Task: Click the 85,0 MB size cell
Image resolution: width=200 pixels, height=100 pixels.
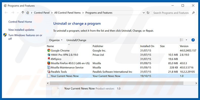Action: tap(173, 63)
